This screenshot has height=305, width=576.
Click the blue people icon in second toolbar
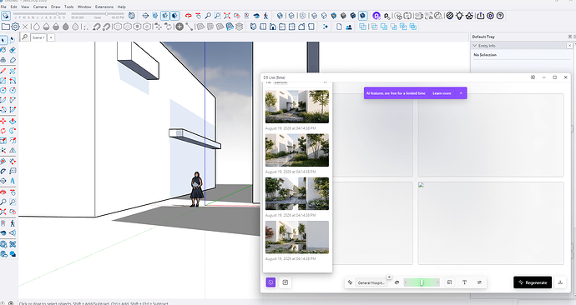[x=349, y=27]
